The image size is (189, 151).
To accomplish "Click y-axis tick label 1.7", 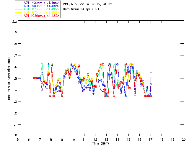I will coord(14,55).
